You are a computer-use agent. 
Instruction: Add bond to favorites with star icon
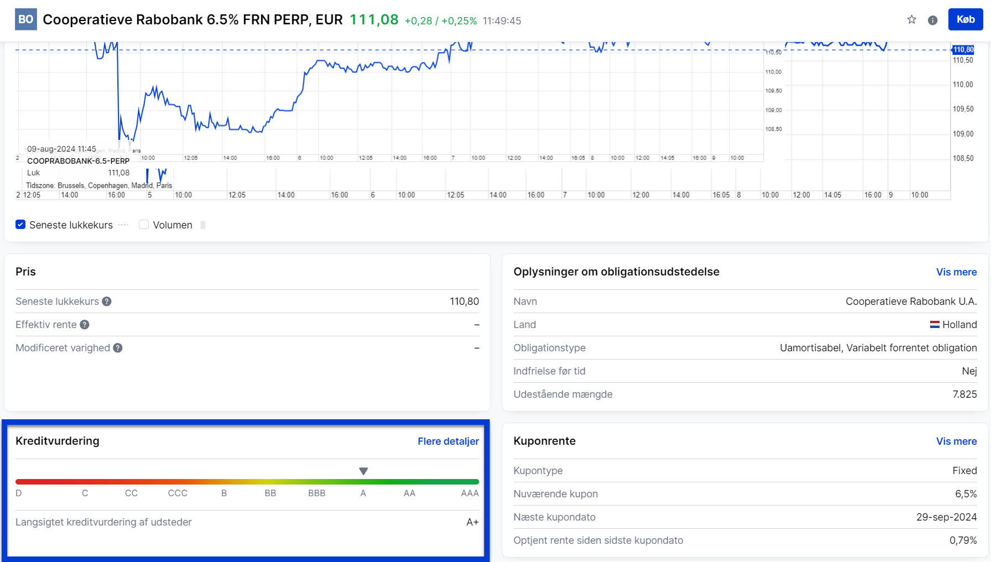tap(912, 20)
